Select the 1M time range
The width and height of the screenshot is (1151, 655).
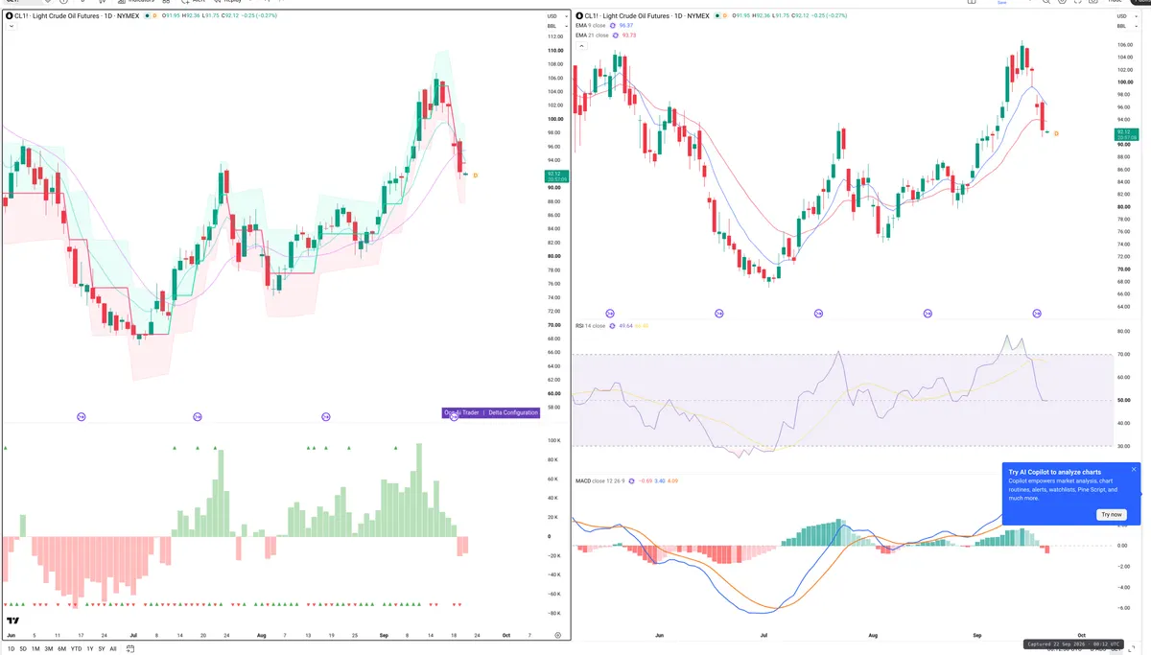coord(35,648)
